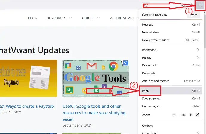Zoom out with the minus button
The width and height of the screenshot is (206, 134).
(x=174, y=115)
